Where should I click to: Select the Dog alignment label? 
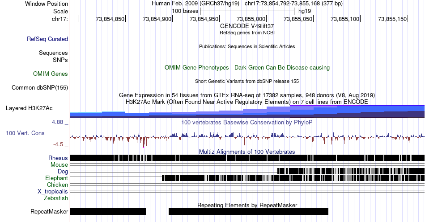(x=63, y=172)
